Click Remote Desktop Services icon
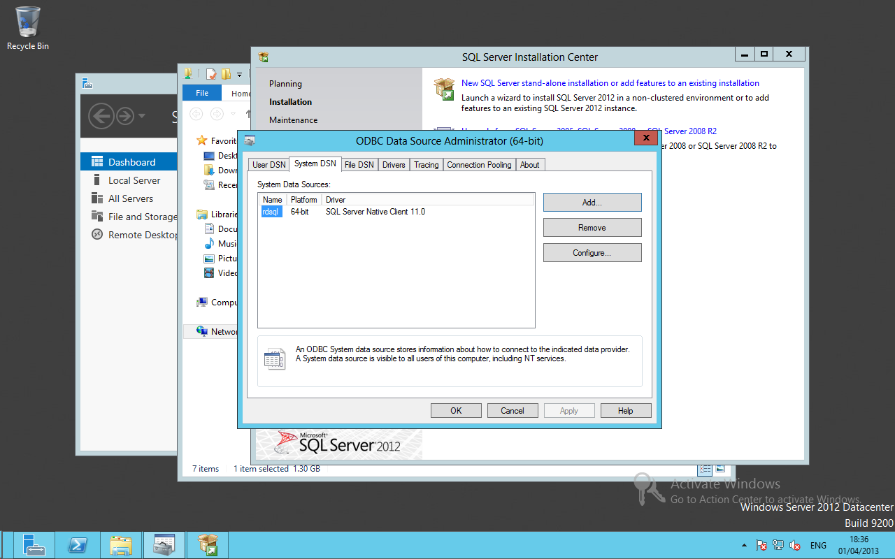This screenshot has width=895, height=559. [97, 234]
